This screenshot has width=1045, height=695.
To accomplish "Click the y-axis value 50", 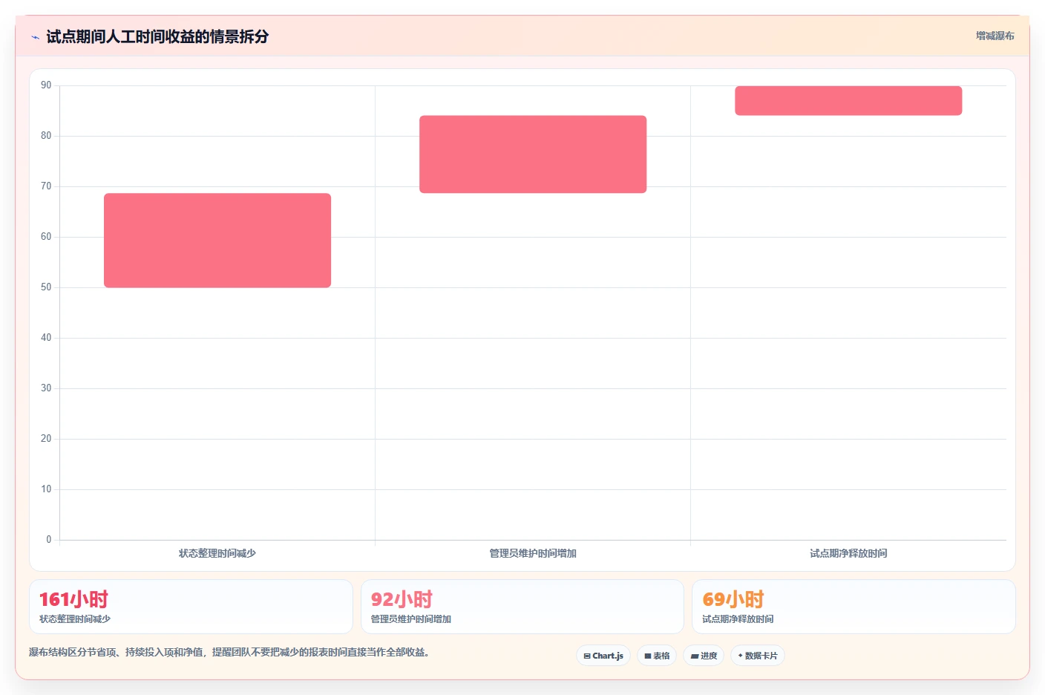I will point(46,287).
